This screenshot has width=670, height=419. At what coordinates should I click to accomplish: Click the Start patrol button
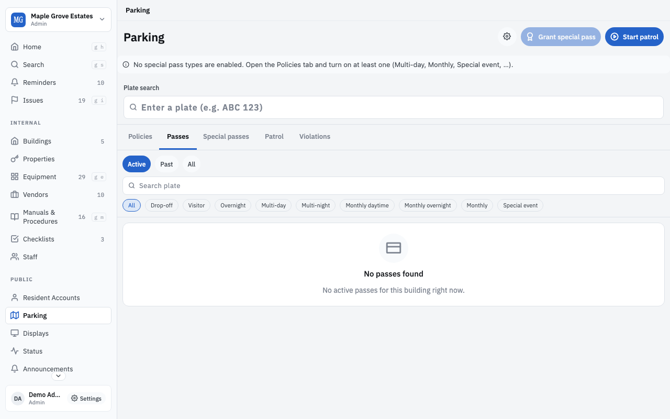coord(634,37)
